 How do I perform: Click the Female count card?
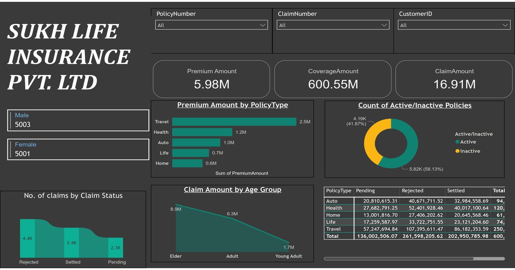(x=78, y=149)
